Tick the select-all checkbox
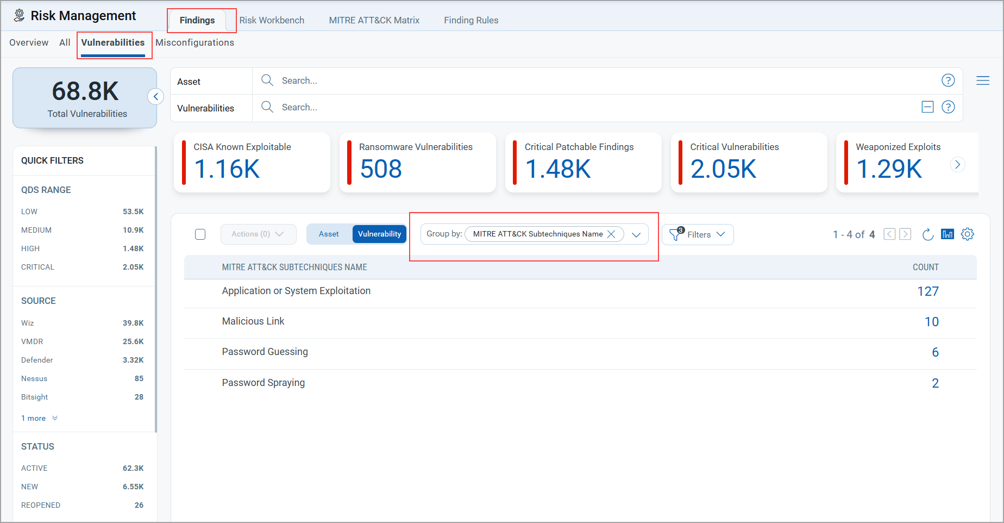The image size is (1004, 523). (x=200, y=234)
